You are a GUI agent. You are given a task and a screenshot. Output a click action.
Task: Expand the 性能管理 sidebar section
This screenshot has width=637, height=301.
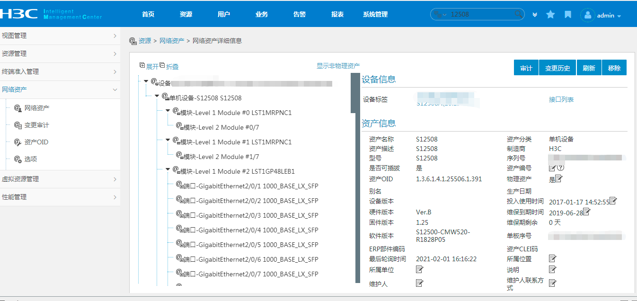[60, 197]
